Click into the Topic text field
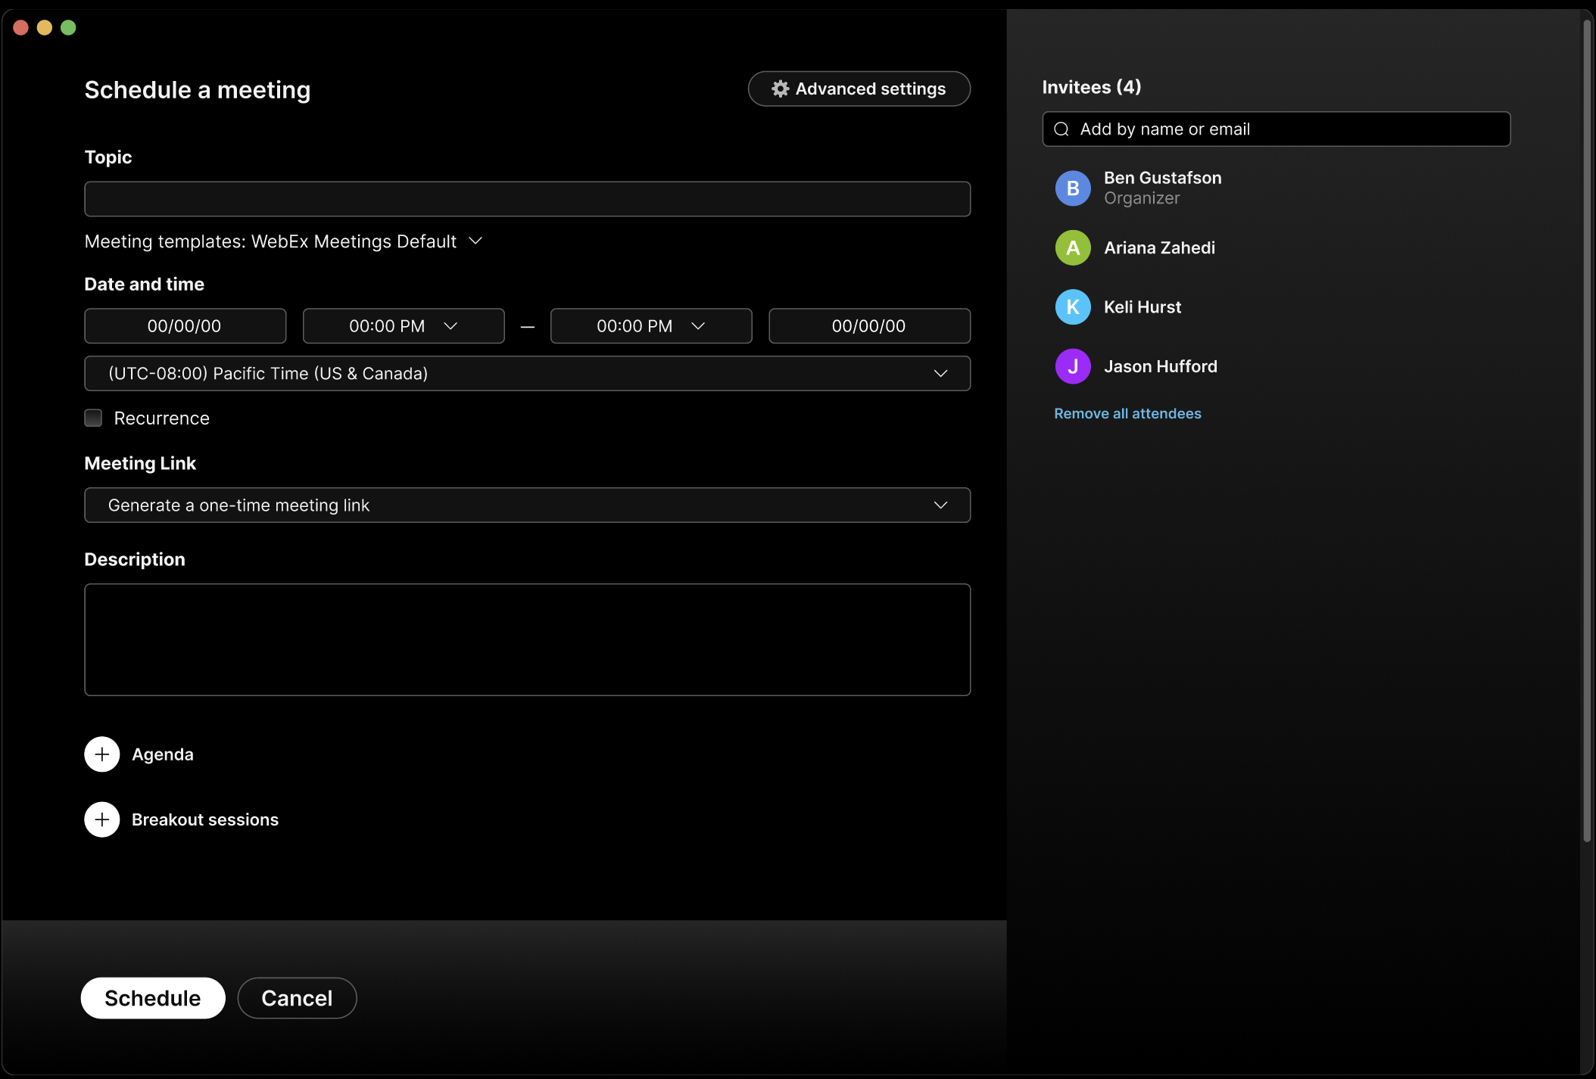This screenshot has width=1596, height=1079. (x=527, y=199)
